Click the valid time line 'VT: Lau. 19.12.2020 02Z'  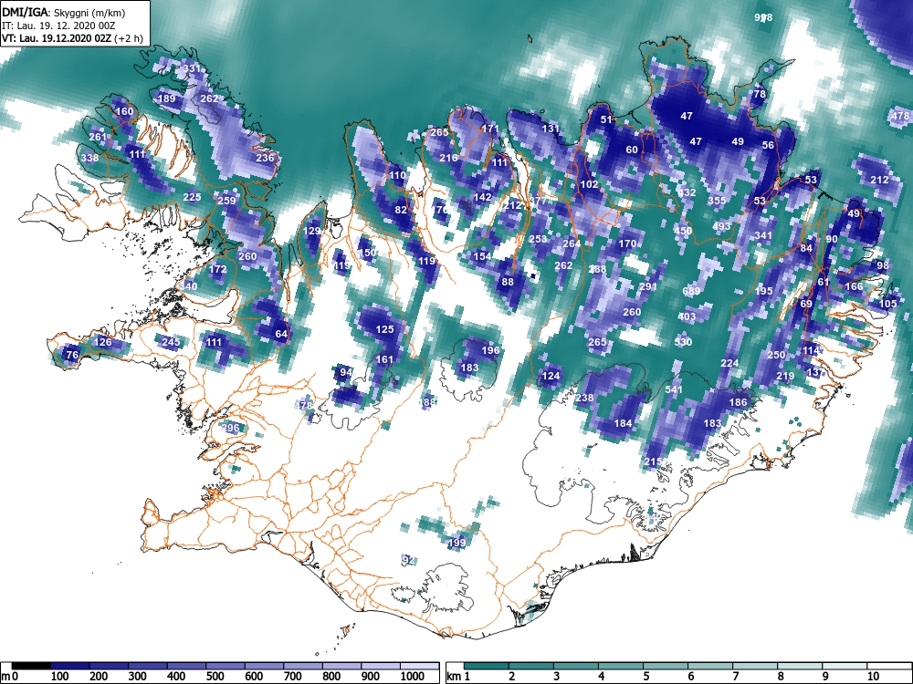pos(57,38)
